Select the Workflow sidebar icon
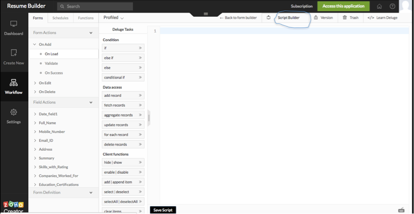Viewport: 414px width, 214px height. [x=14, y=87]
